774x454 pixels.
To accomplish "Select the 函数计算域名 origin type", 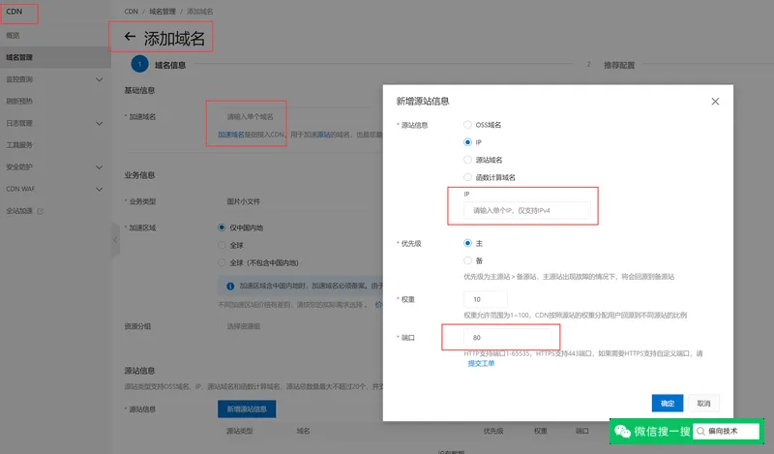I will [467, 177].
